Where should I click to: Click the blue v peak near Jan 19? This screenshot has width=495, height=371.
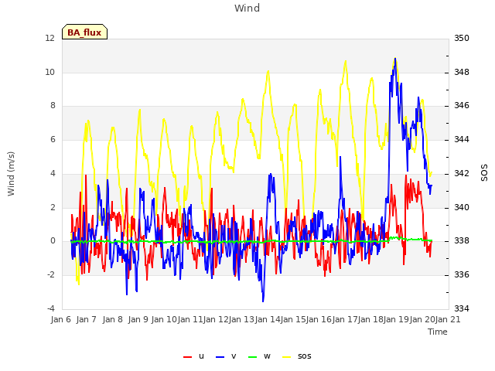click(x=395, y=59)
